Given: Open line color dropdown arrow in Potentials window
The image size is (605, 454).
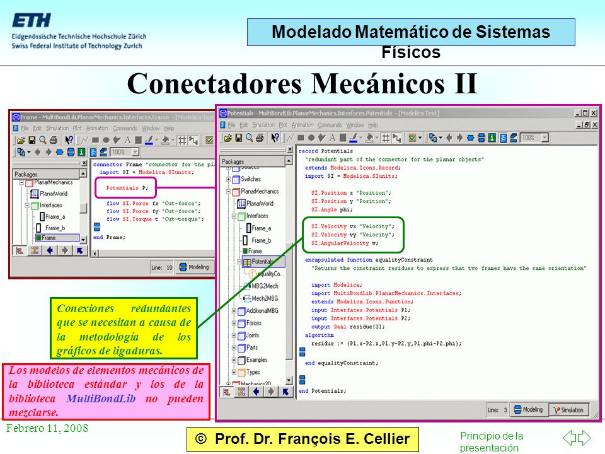Looking at the screenshot, I should [360, 138].
